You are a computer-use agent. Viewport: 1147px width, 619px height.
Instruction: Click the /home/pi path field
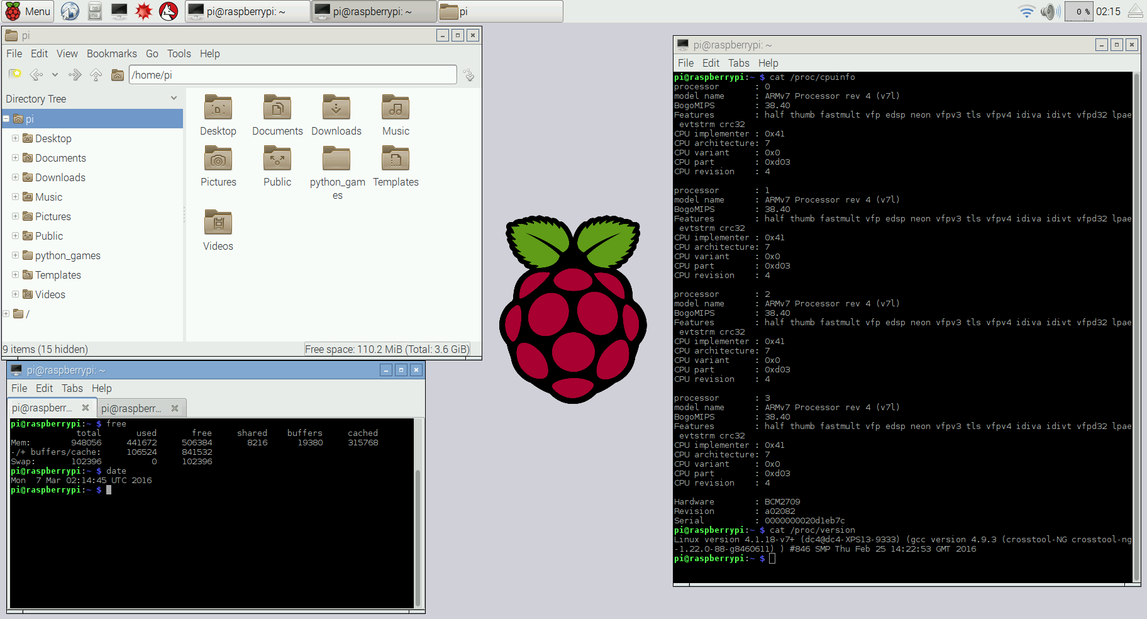[293, 75]
